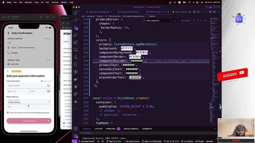This screenshot has height=143, width=255.
Task: Close the payment sheet with X
Action: pos(8,71)
